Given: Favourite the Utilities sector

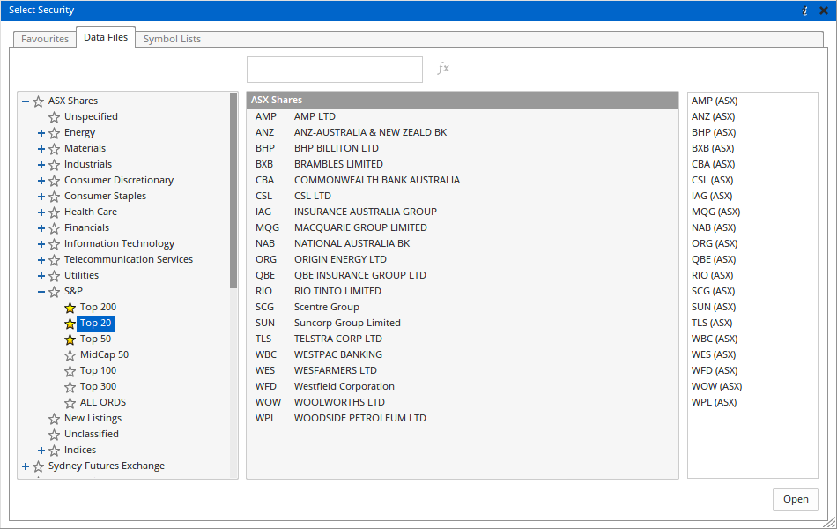Looking at the screenshot, I should 55,276.
